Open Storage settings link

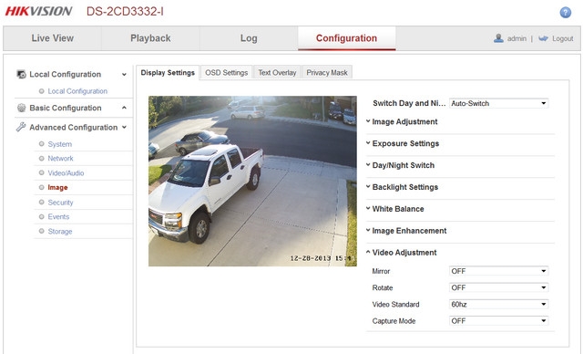click(x=60, y=232)
